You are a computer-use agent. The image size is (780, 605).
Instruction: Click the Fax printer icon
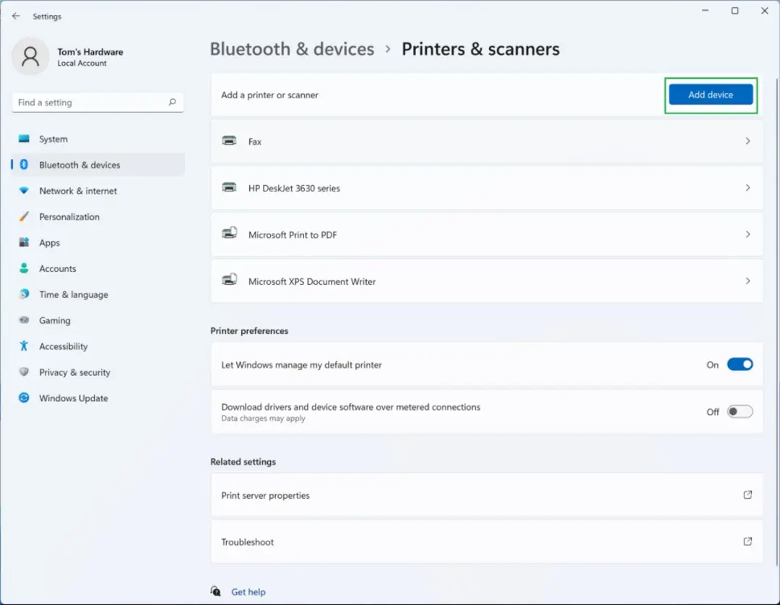click(x=229, y=141)
